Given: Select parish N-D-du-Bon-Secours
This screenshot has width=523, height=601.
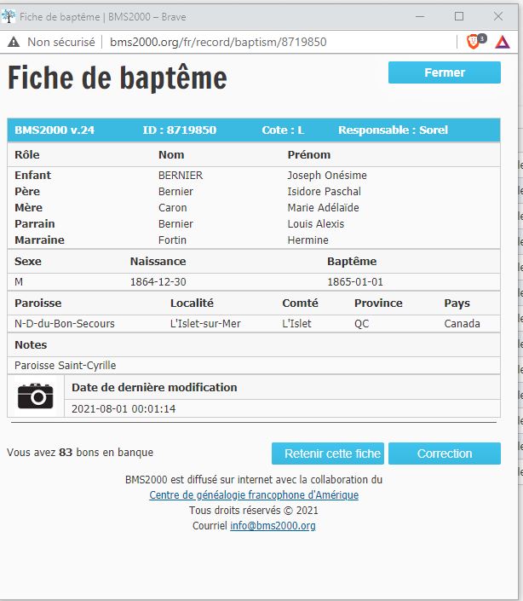Looking at the screenshot, I should (x=65, y=323).
